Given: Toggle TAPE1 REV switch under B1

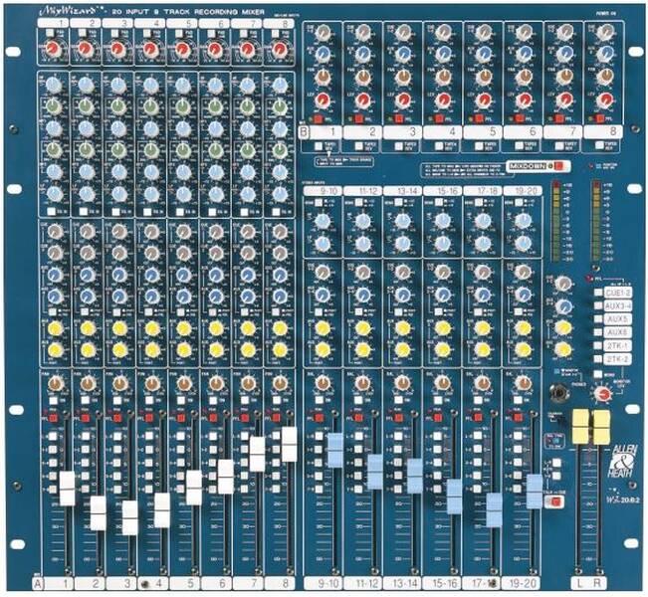Looking at the screenshot, I should (319, 146).
